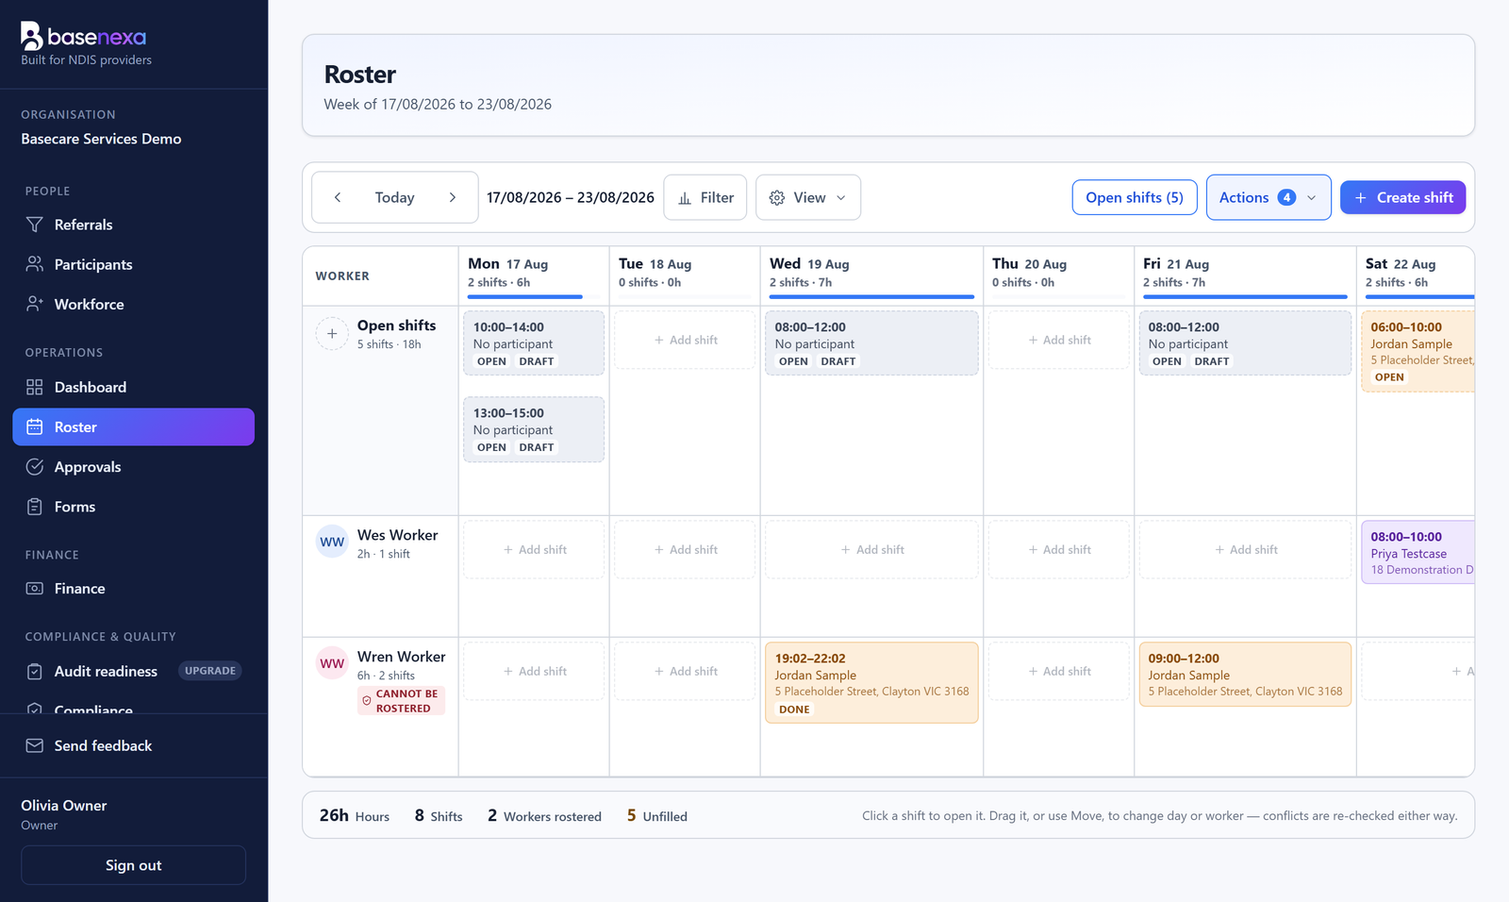1509x902 pixels.
Task: Click the Filter bars icon
Action: coord(685,197)
